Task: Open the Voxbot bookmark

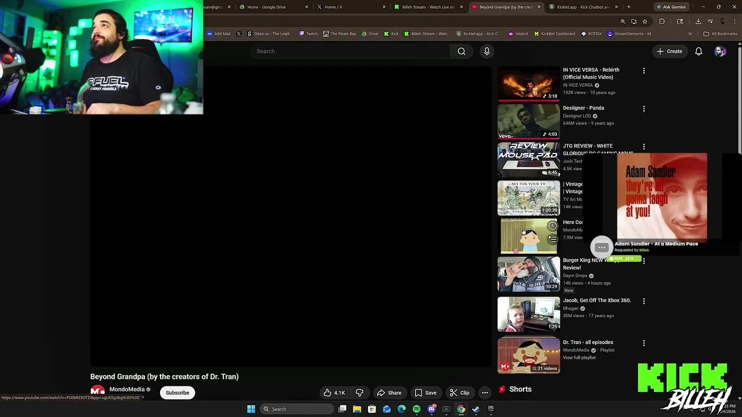Action: click(x=518, y=34)
